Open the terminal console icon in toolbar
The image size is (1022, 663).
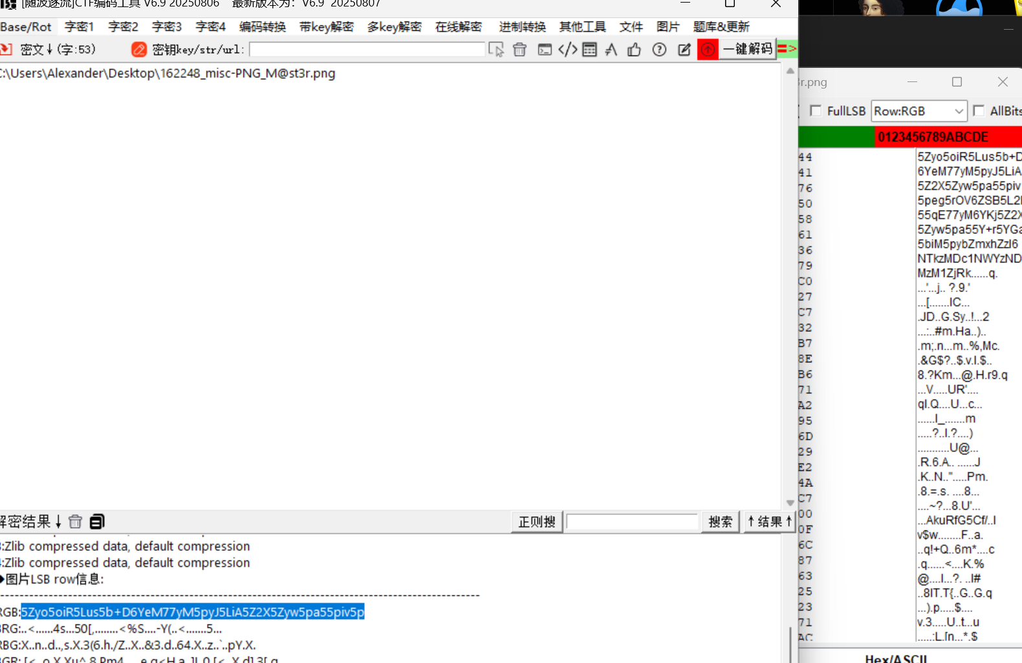pos(545,49)
